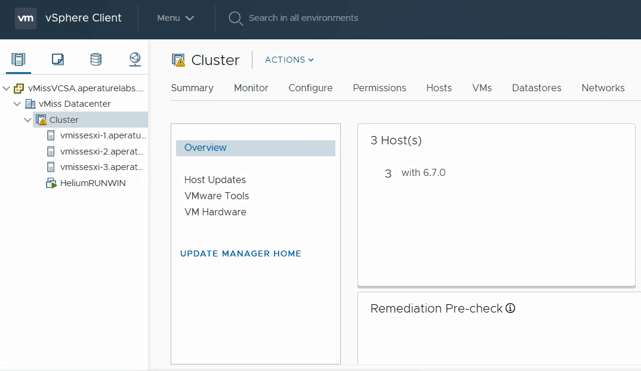Open the Networking view icon
641x371 pixels.
[135, 59]
